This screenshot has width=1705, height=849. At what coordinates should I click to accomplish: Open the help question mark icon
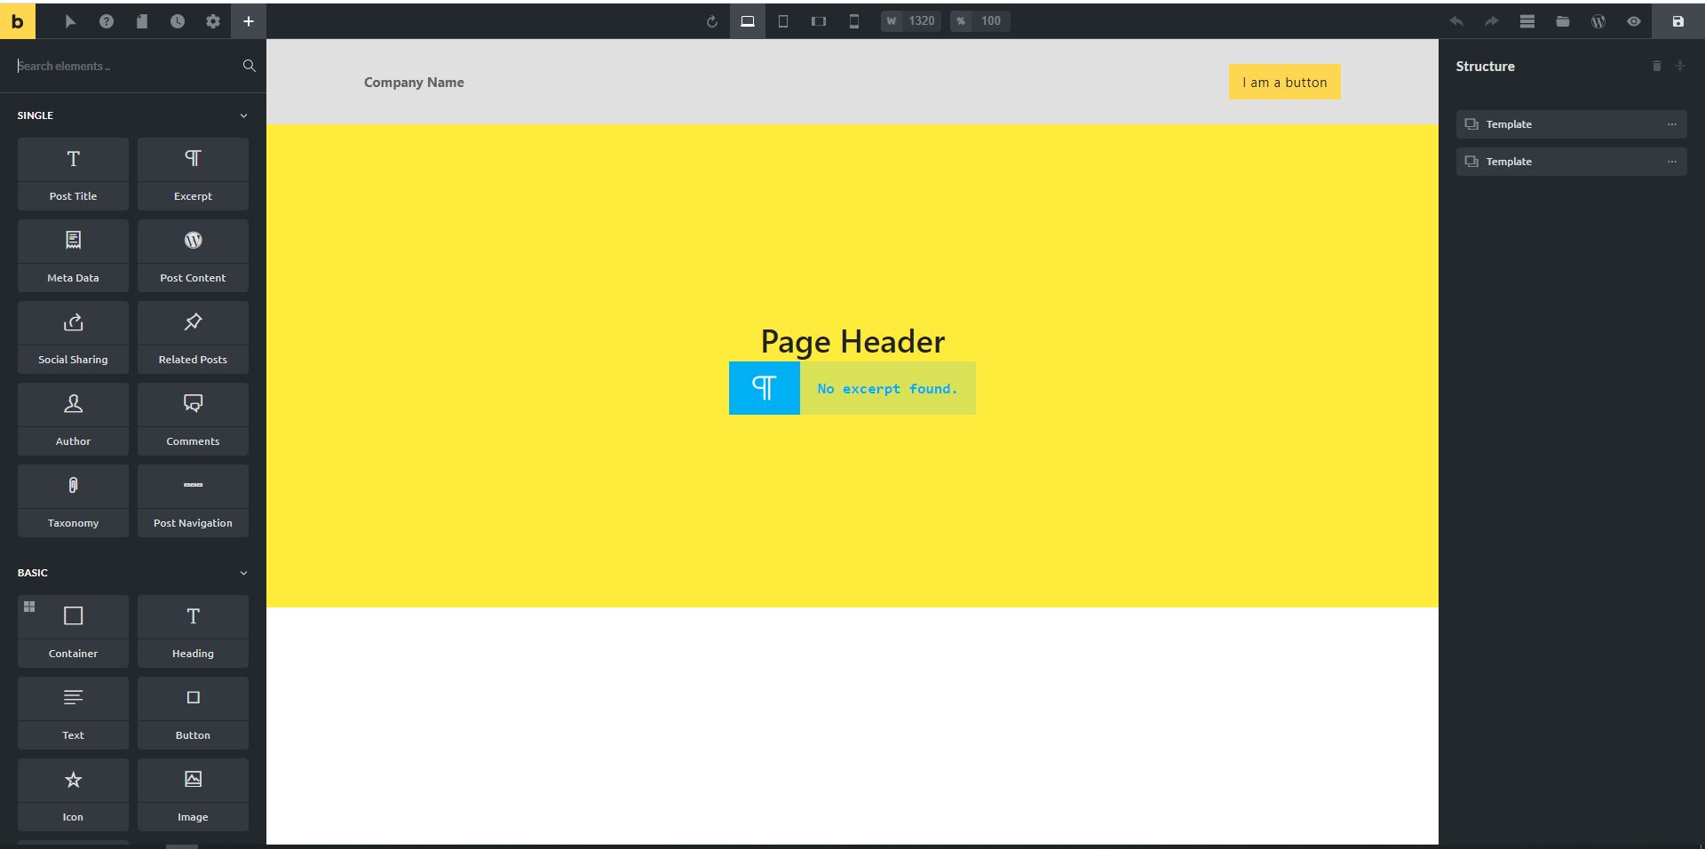tap(107, 21)
